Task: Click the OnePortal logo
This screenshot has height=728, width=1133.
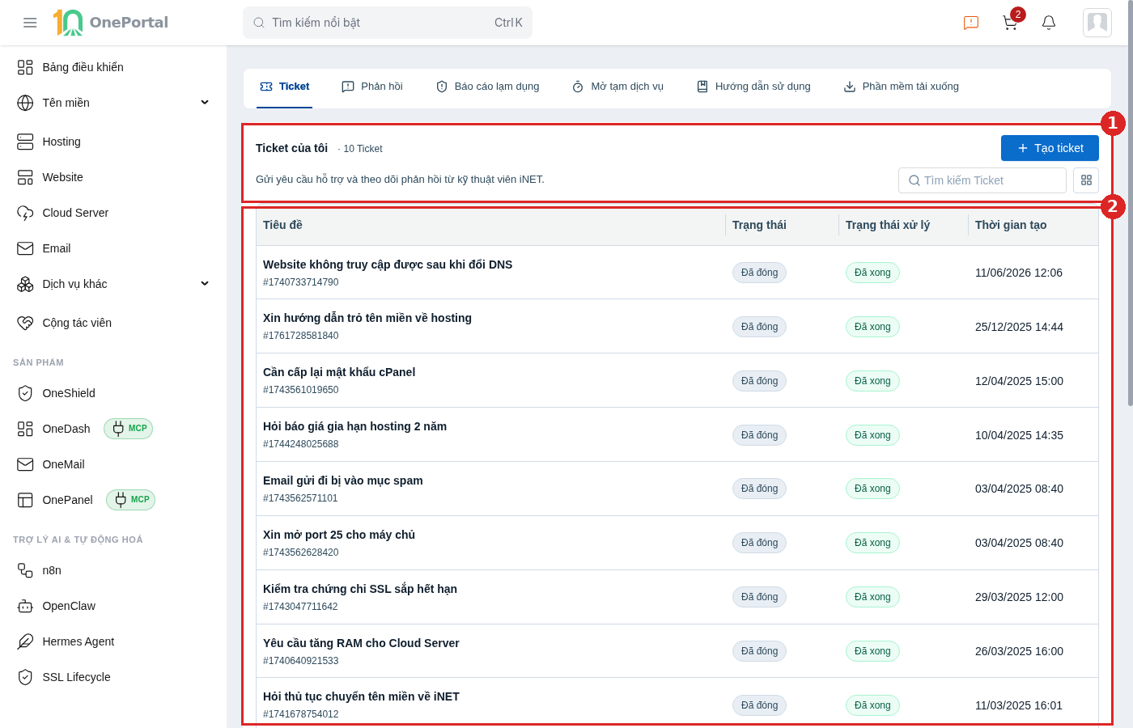Action: 111,23
